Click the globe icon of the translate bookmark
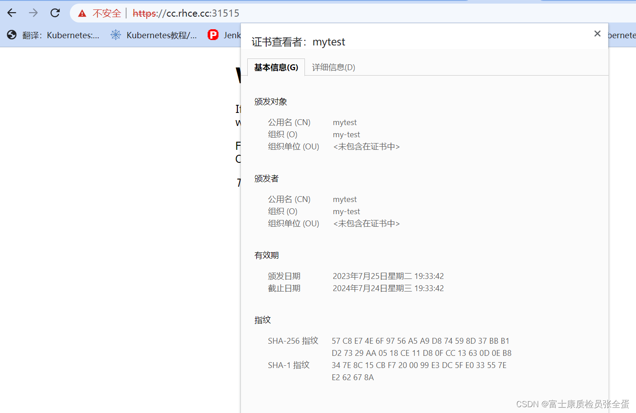The width and height of the screenshot is (636, 413). 12,35
